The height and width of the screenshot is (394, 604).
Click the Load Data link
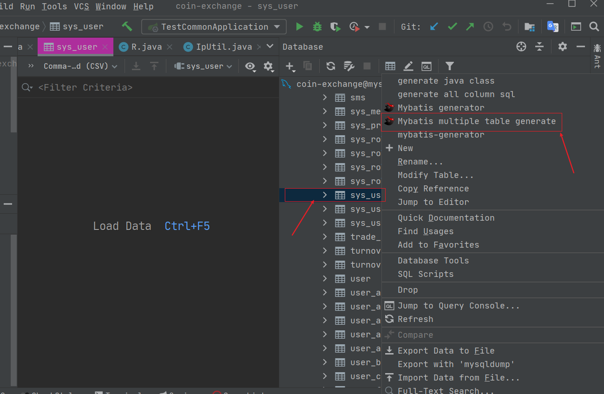122,226
